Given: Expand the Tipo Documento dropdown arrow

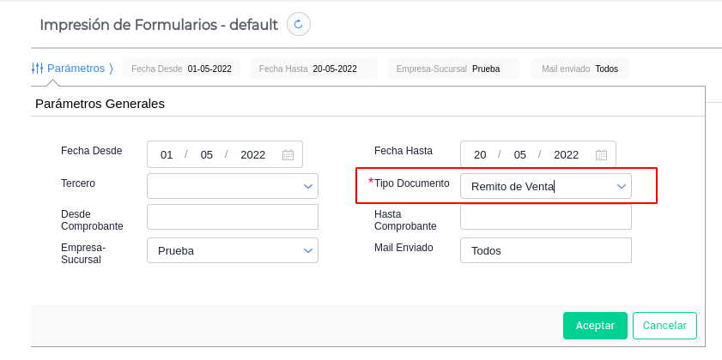Looking at the screenshot, I should 621,186.
